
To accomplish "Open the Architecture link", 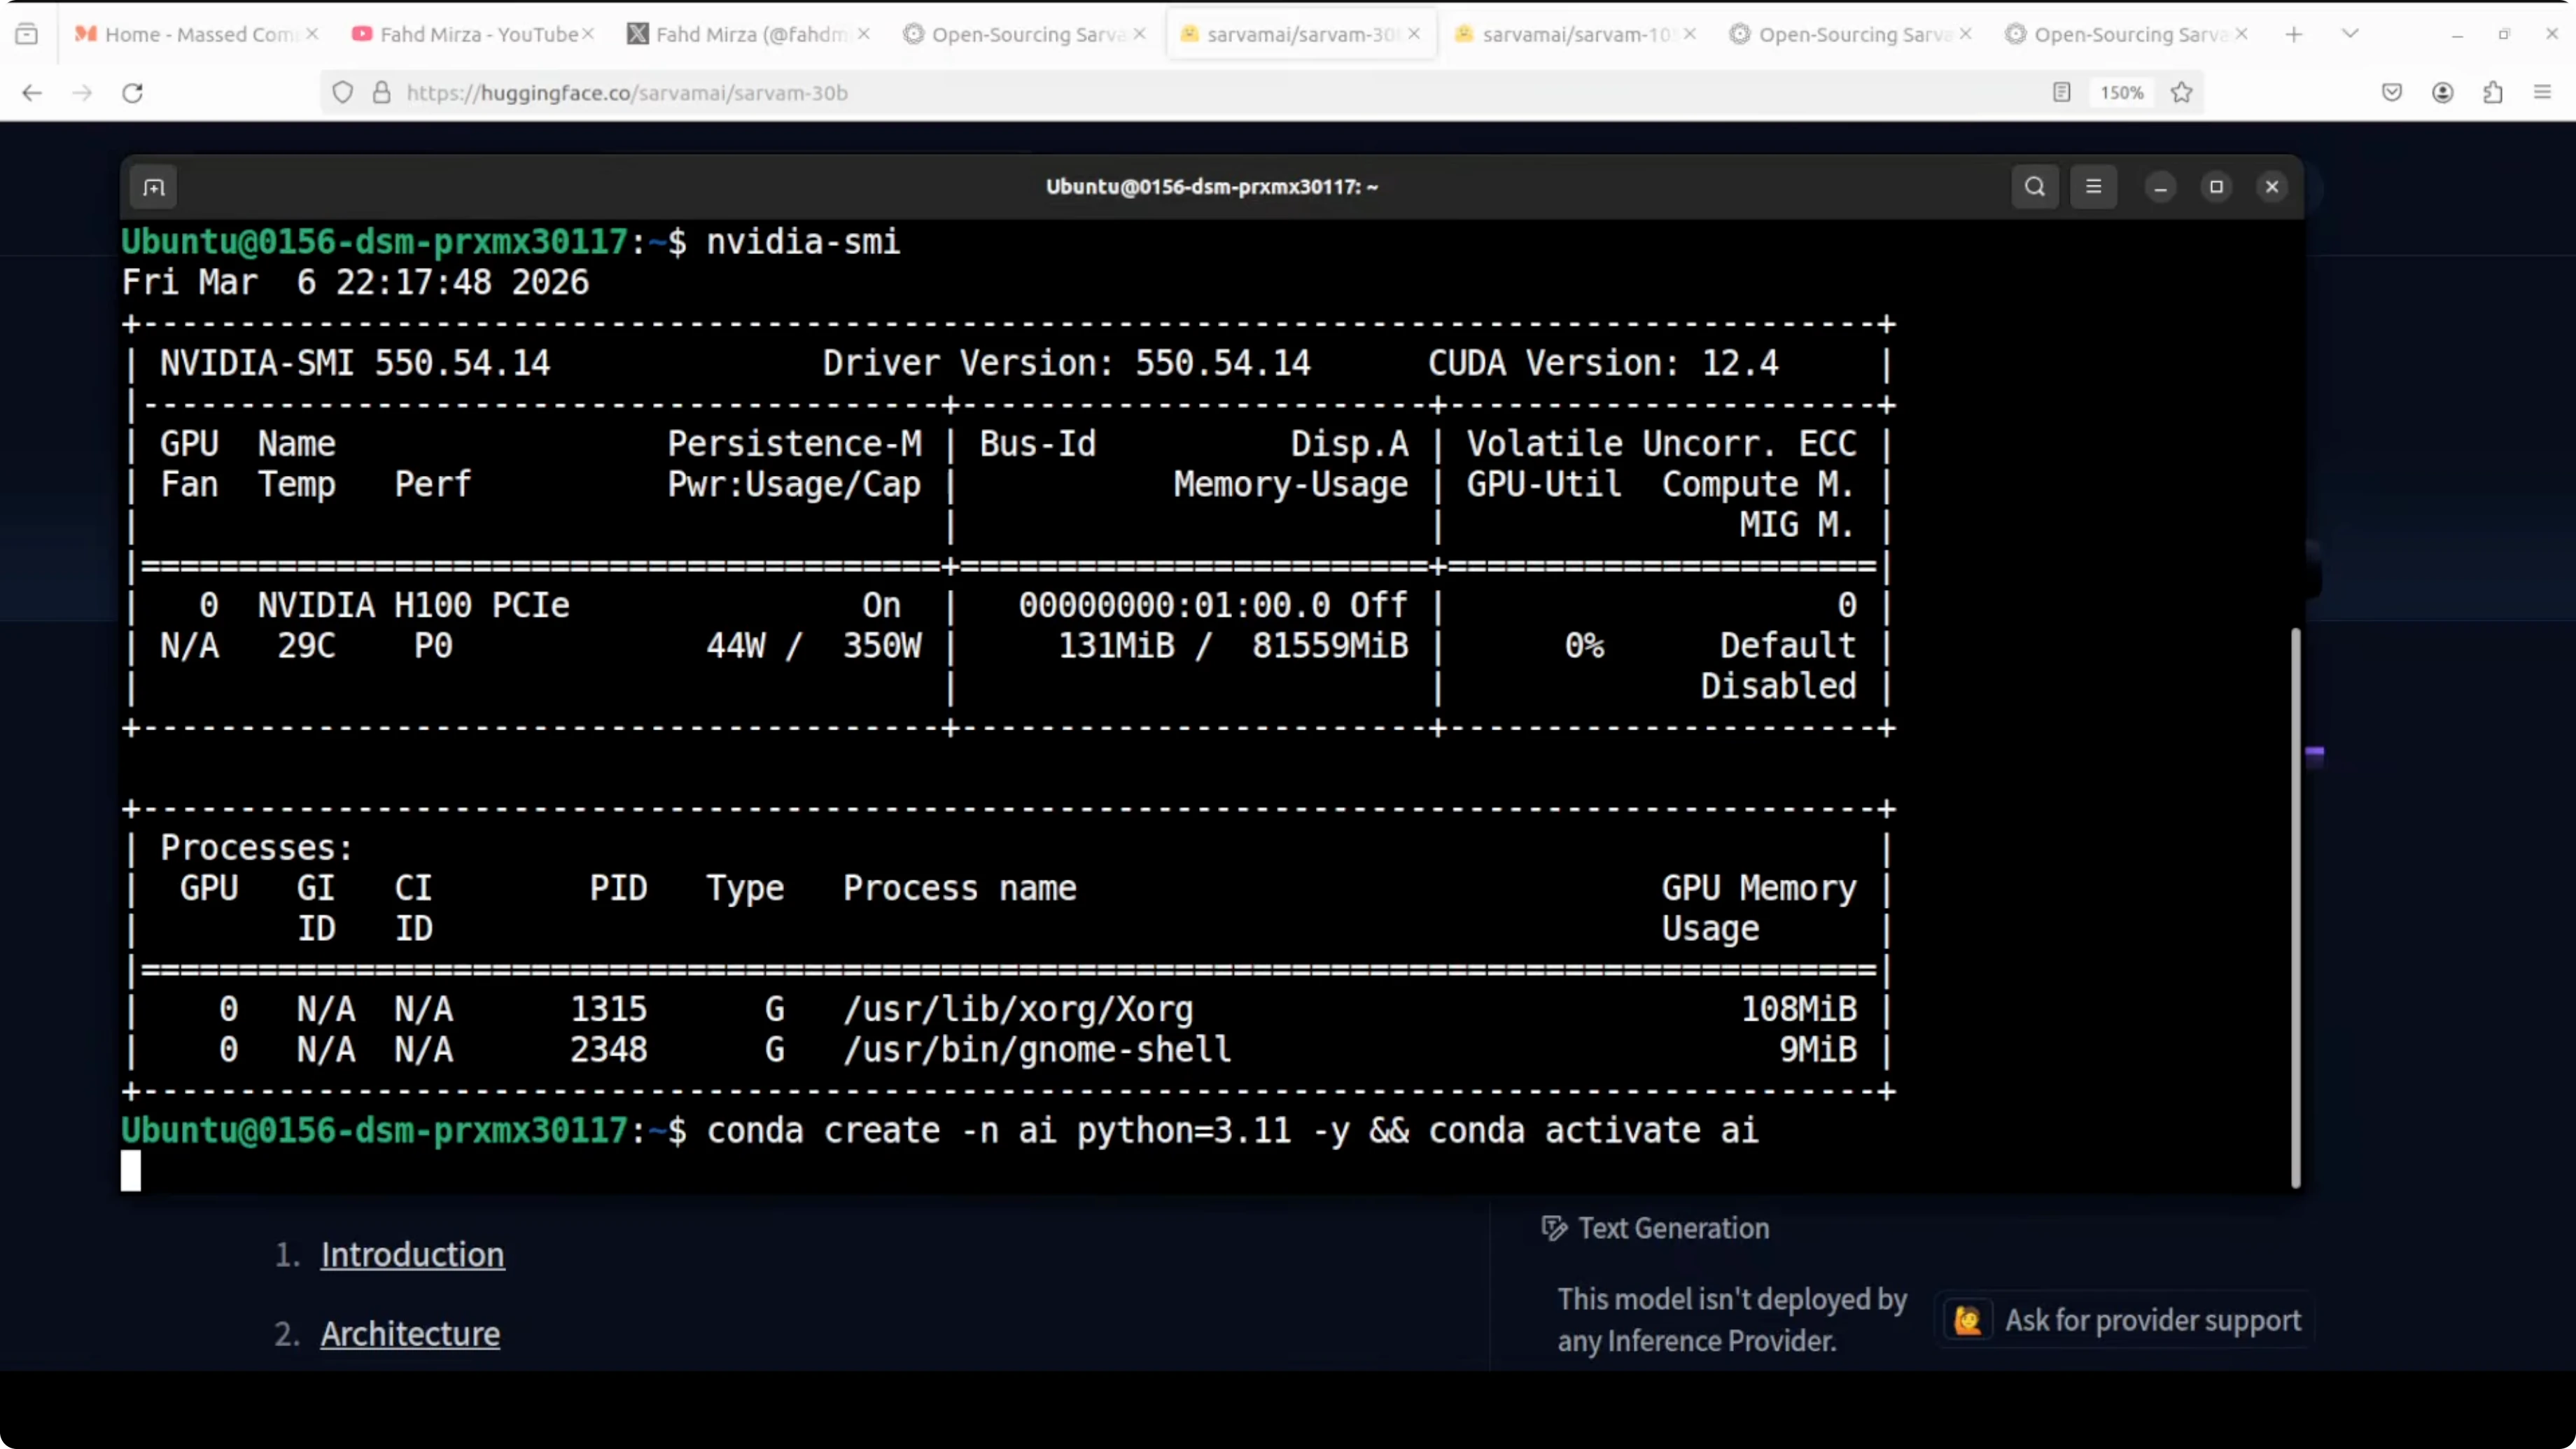I will [410, 1333].
